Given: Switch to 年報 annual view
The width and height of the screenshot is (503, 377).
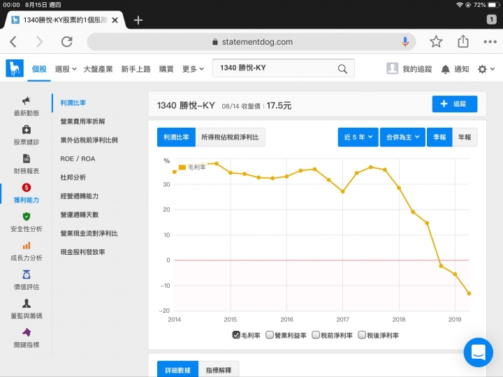Looking at the screenshot, I should click(x=465, y=138).
